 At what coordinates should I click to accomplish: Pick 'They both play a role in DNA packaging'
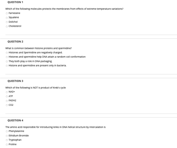tap(7, 62)
